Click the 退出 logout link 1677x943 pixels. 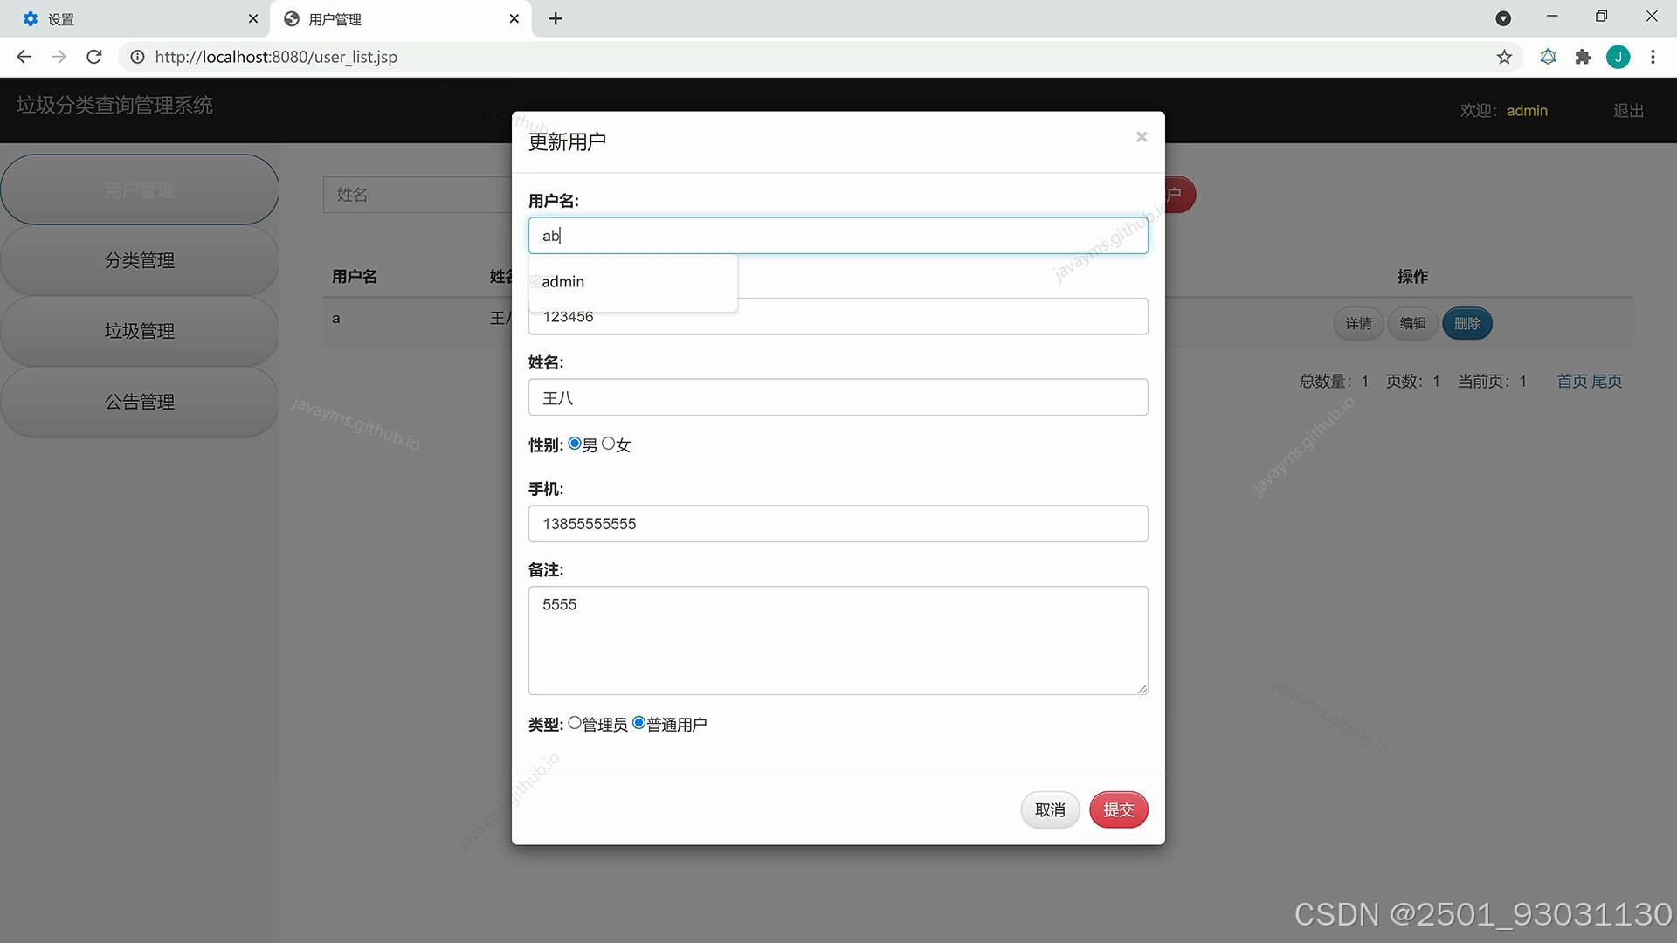(1628, 111)
